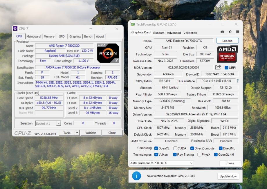Click the GPU-Z screenshot camera icon

222,32
